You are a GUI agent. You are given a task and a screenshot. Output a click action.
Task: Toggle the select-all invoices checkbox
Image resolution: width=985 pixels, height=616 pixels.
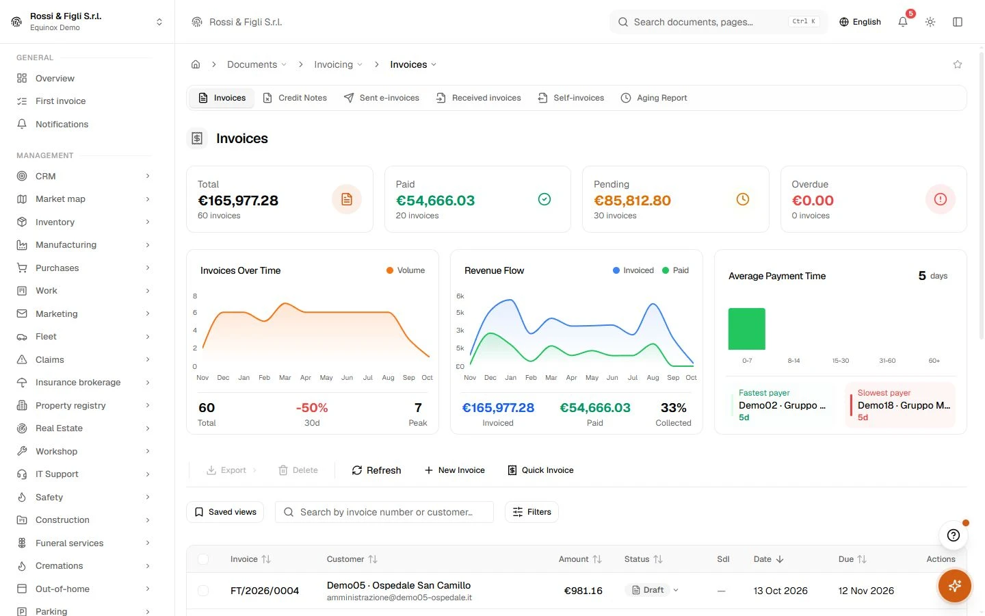[203, 559]
